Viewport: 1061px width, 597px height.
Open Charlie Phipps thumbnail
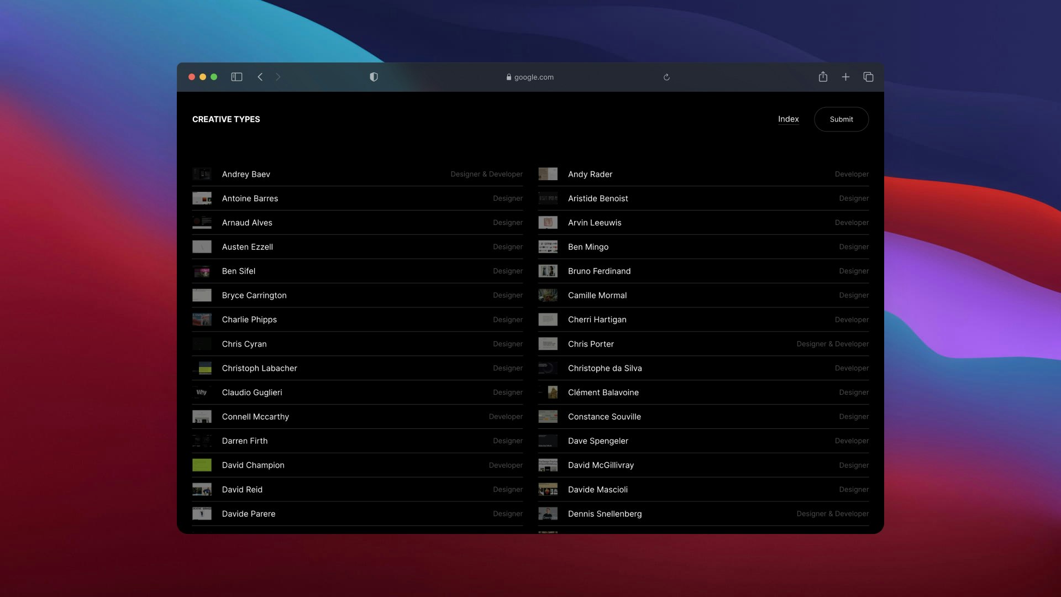[x=202, y=320]
